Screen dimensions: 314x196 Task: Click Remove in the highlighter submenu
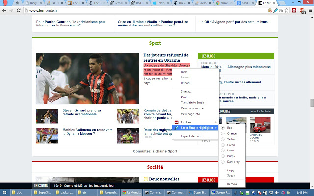232,184
